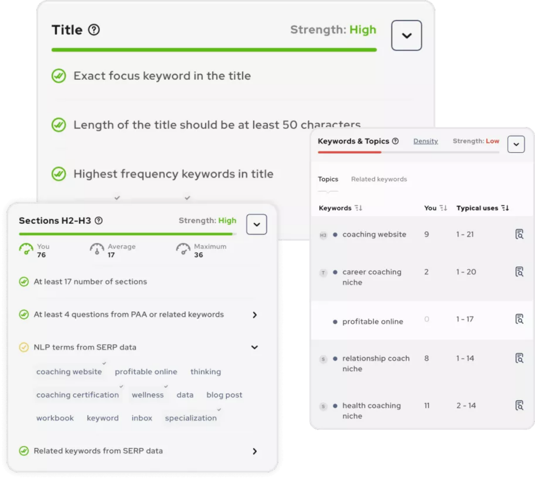
Task: Open SERP lookup icon for health coaching niche
Action: tap(519, 405)
